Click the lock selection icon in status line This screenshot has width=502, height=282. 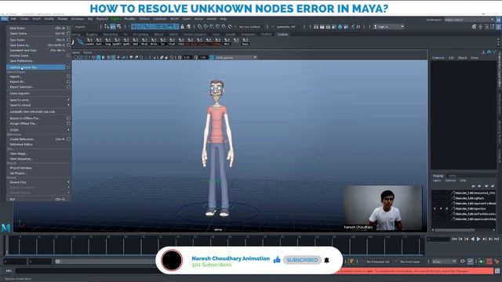182,27
